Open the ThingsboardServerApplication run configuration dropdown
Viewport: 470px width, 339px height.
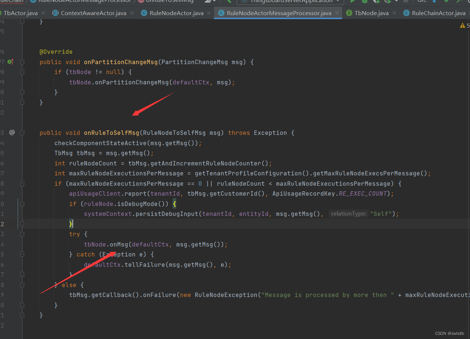click(x=290, y=1)
